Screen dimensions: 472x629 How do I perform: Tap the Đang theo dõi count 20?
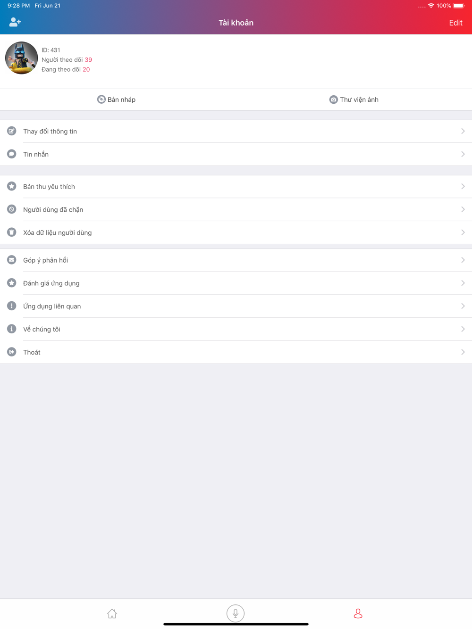pyautogui.click(x=86, y=69)
